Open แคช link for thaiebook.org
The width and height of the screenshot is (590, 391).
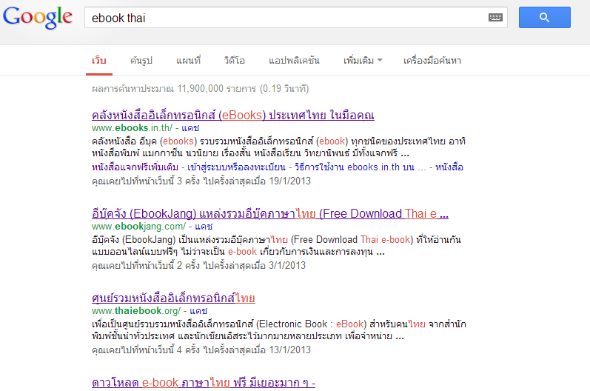pos(198,311)
